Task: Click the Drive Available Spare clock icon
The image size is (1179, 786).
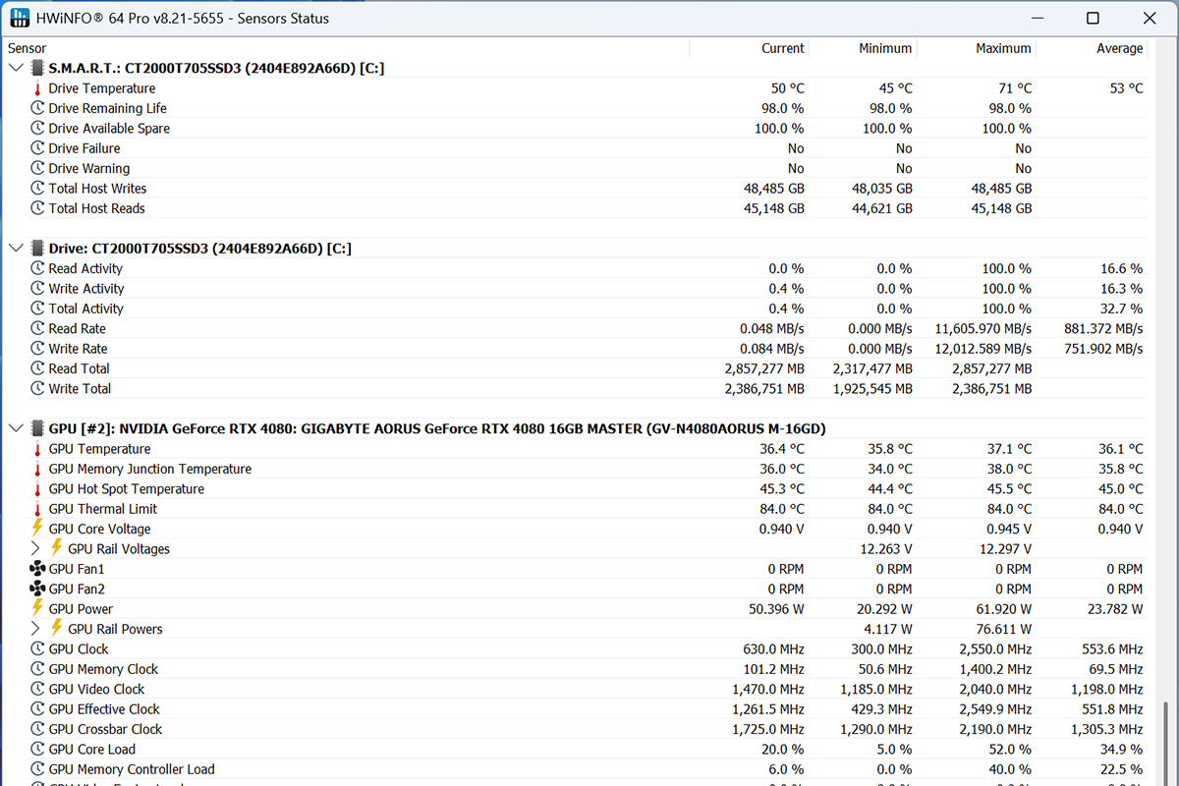Action: pos(38,129)
